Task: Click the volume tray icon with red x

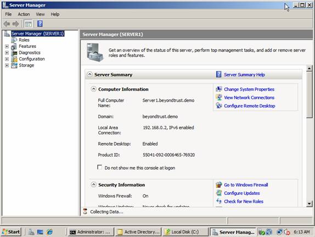Action: coord(287,232)
